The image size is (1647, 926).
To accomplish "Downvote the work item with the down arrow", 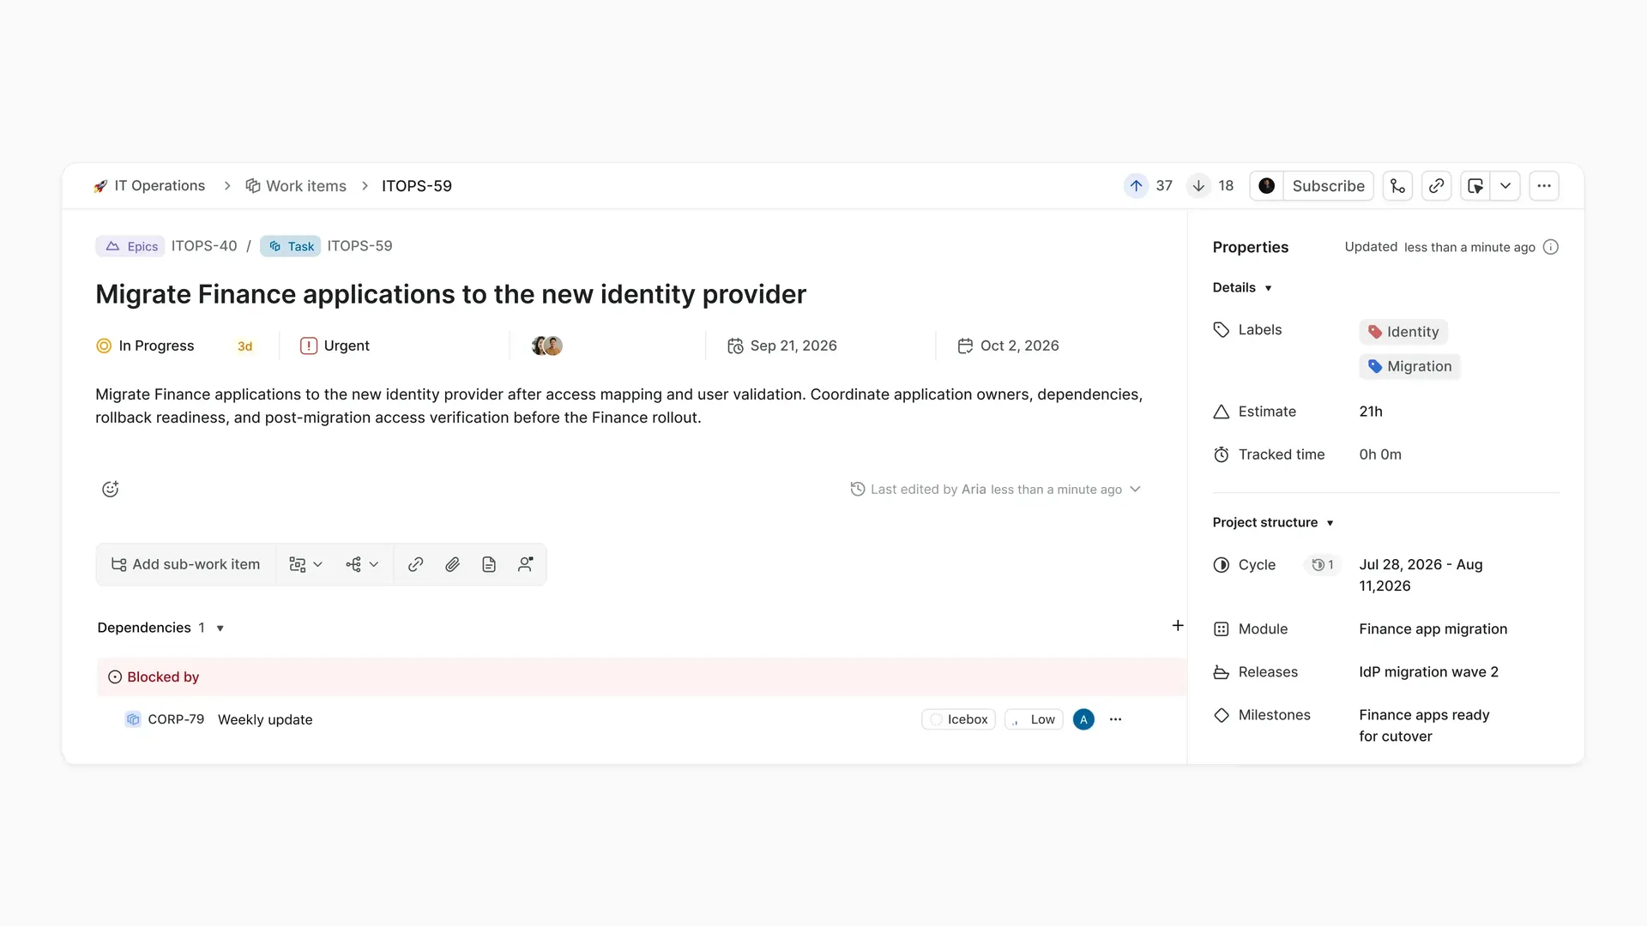I will pyautogui.click(x=1198, y=186).
